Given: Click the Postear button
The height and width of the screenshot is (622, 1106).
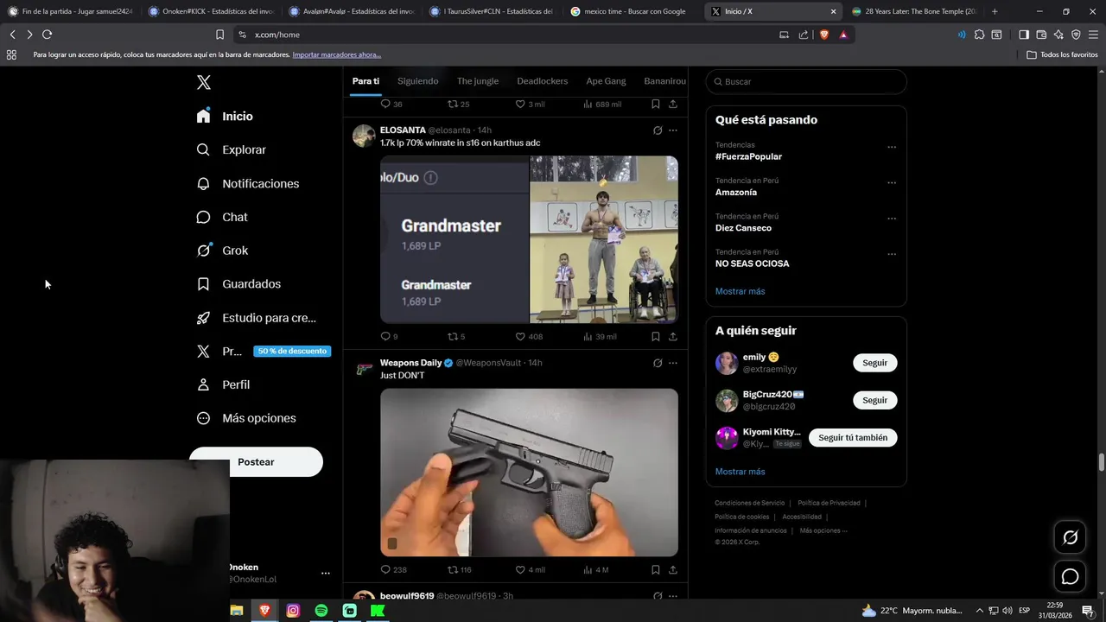Looking at the screenshot, I should pos(256,462).
